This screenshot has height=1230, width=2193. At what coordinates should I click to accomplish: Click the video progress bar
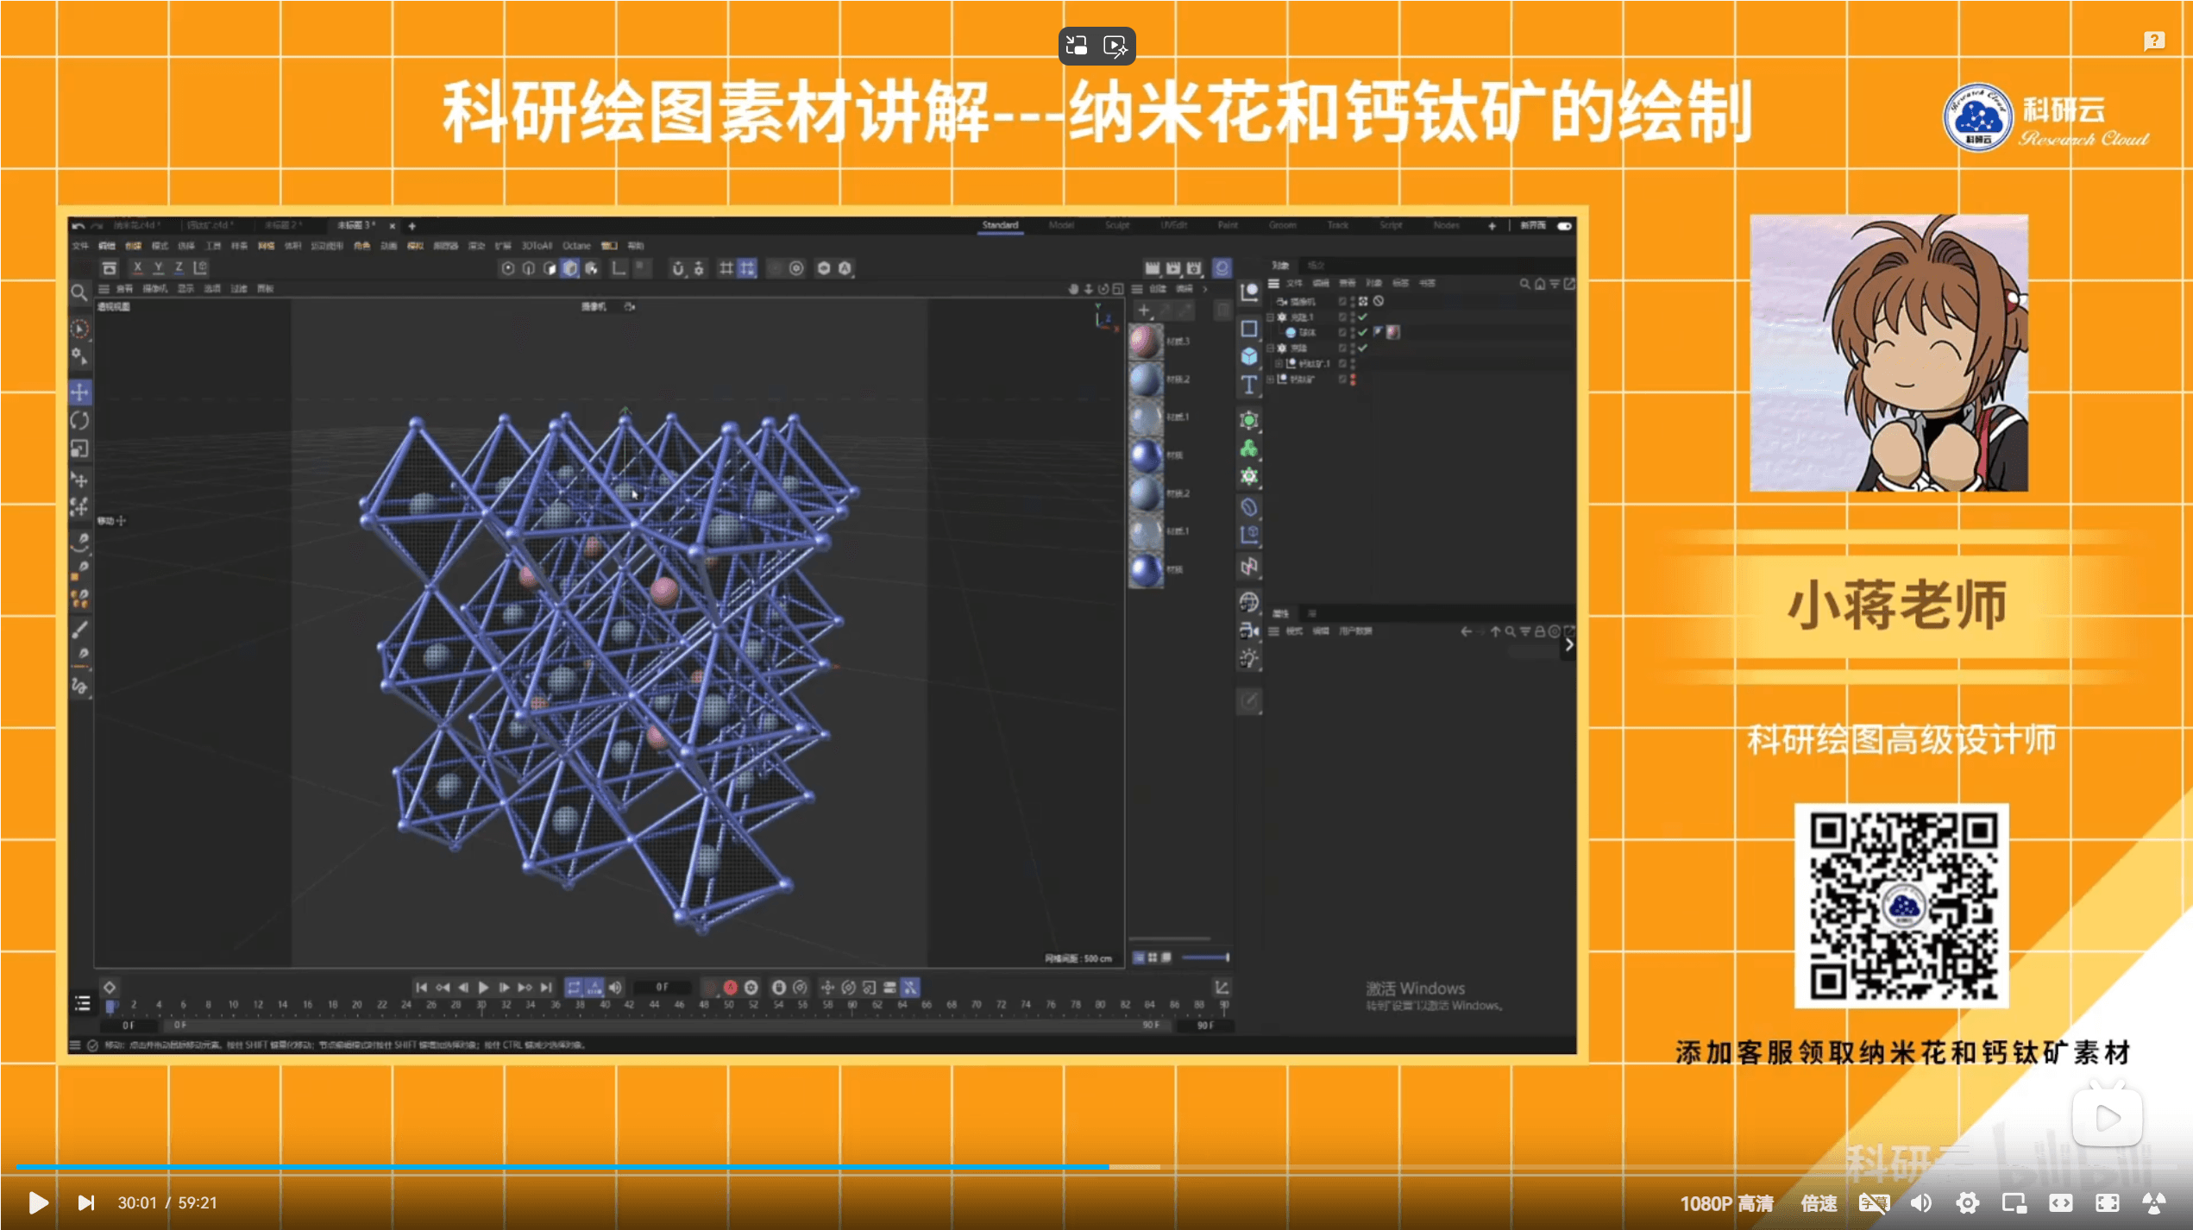(1096, 1167)
